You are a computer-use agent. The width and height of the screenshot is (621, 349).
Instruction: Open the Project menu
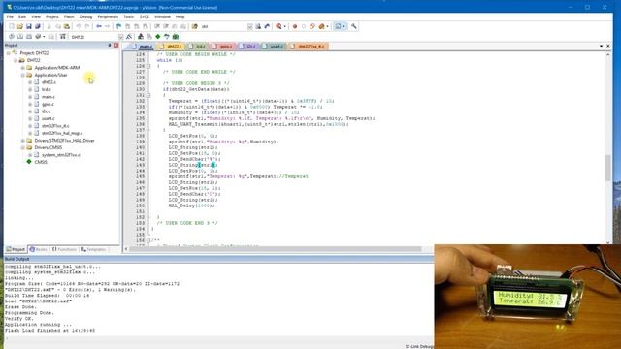tap(51, 16)
